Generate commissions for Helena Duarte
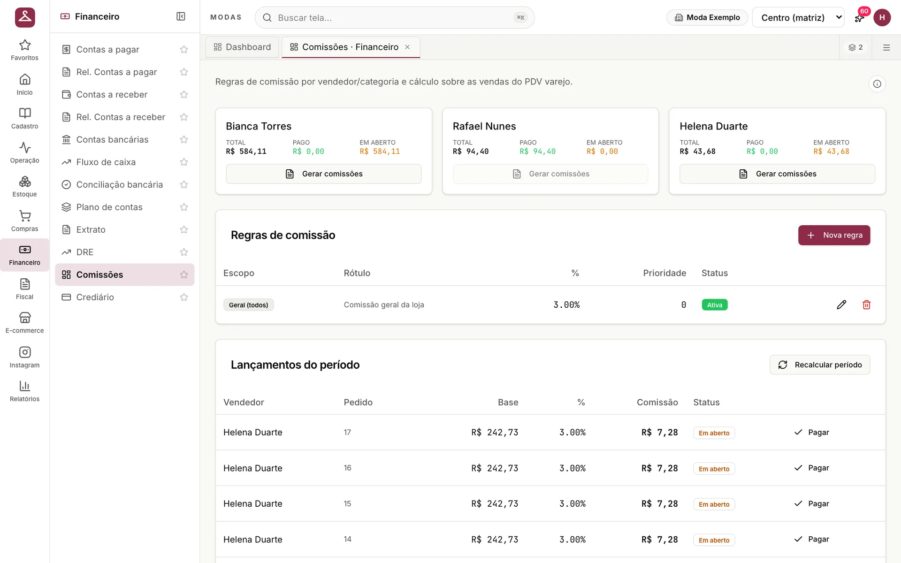 tap(777, 174)
